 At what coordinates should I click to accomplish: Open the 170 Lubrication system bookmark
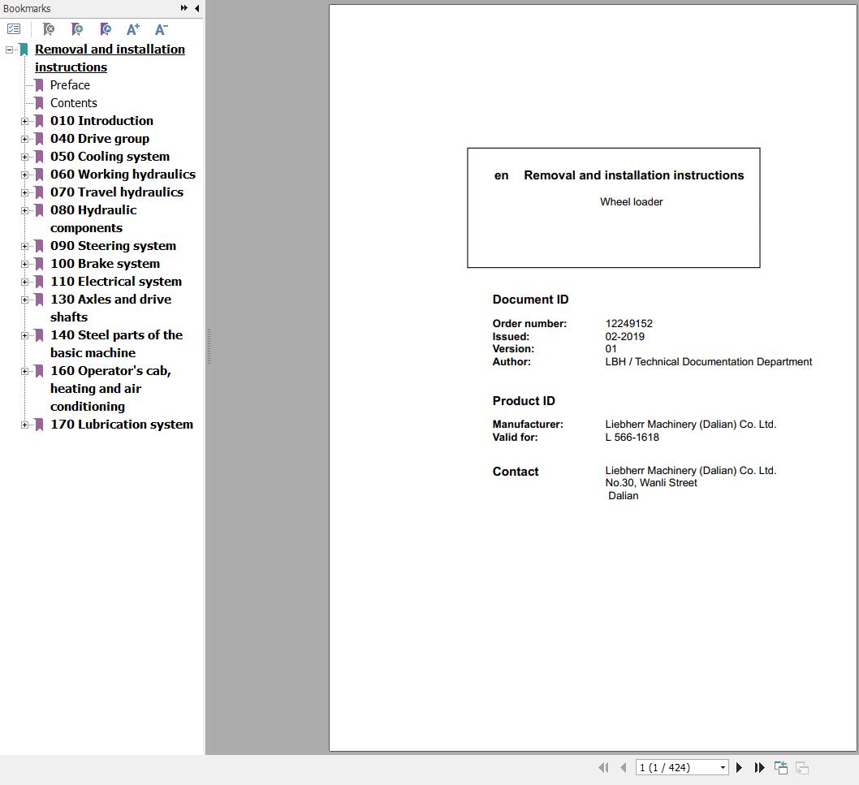point(122,424)
